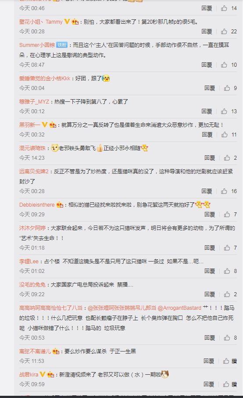Reply to 李锂Lee's comment at 01:02

click(210, 271)
